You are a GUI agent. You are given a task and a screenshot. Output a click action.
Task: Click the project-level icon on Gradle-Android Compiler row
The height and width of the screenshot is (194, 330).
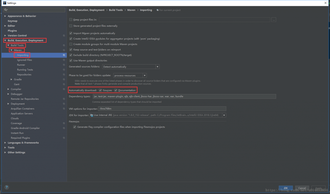pos(64,128)
